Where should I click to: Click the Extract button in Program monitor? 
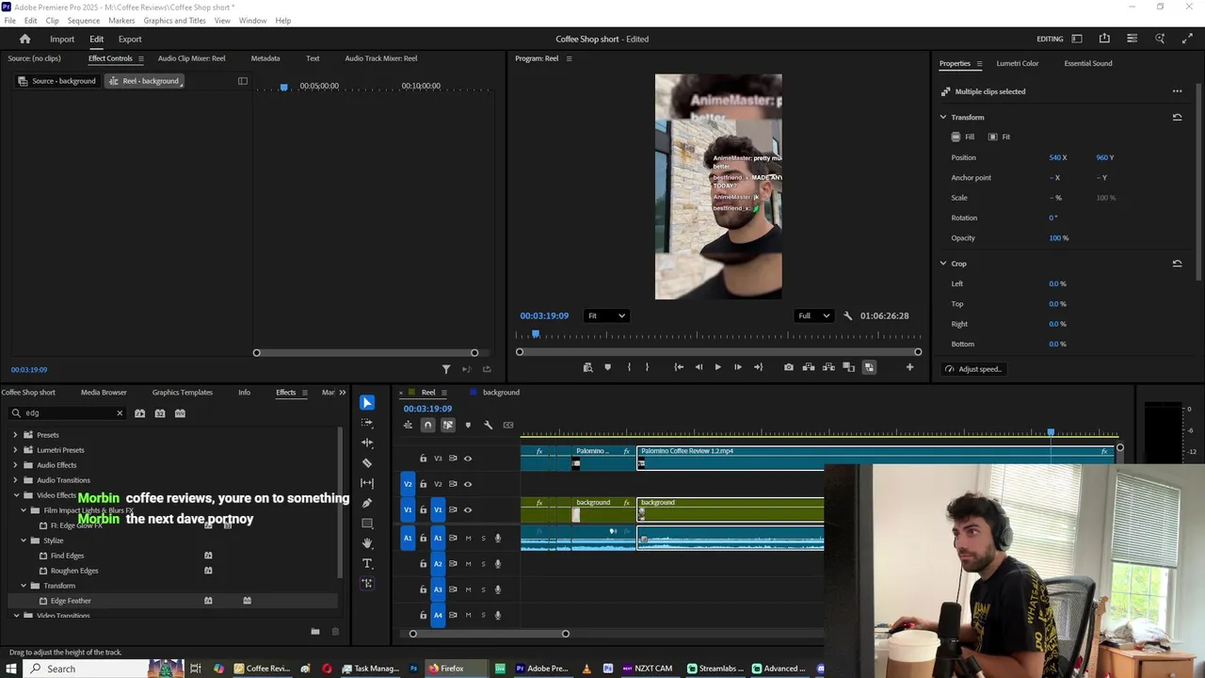(x=828, y=367)
